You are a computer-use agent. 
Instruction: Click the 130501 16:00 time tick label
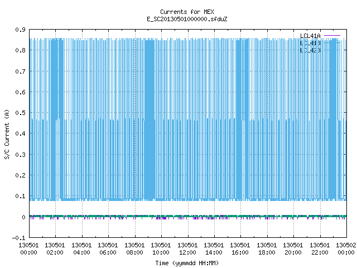point(240,249)
